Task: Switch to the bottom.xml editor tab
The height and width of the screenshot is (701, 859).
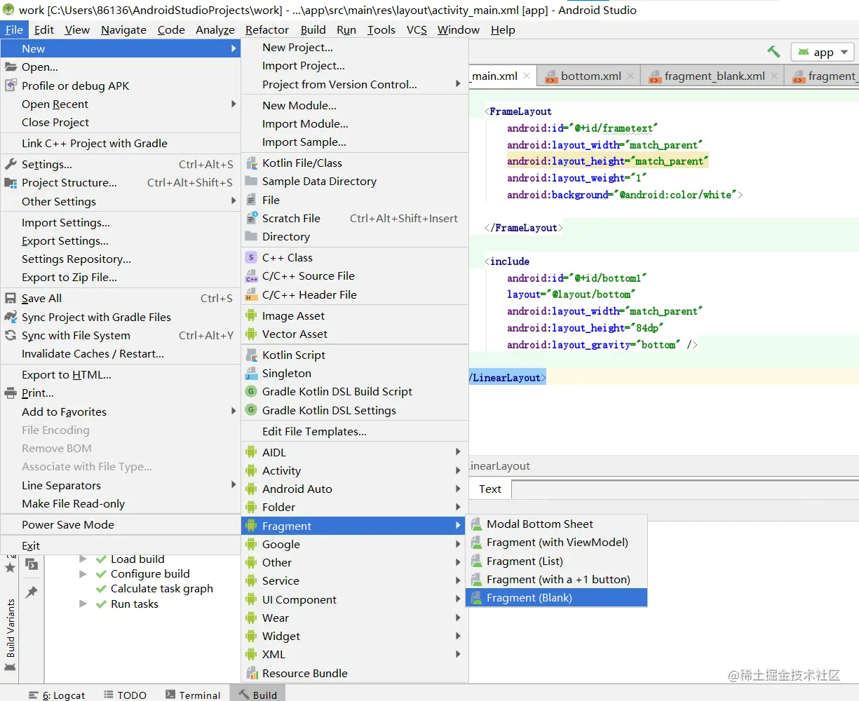Action: [x=590, y=76]
